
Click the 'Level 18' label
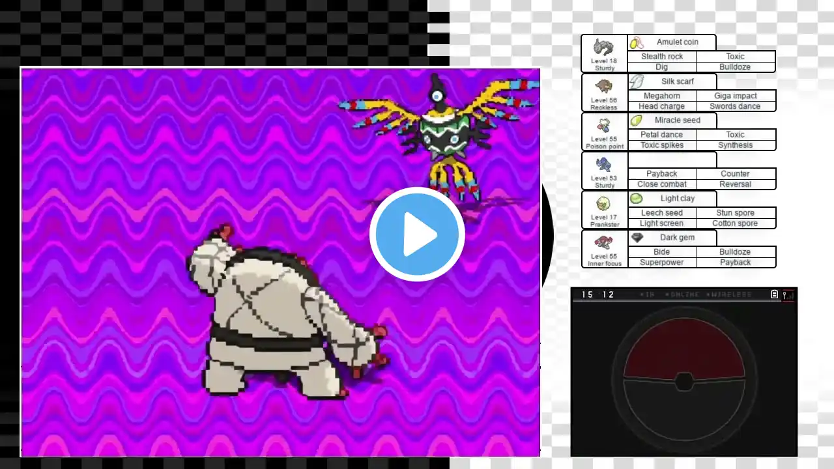pos(604,61)
